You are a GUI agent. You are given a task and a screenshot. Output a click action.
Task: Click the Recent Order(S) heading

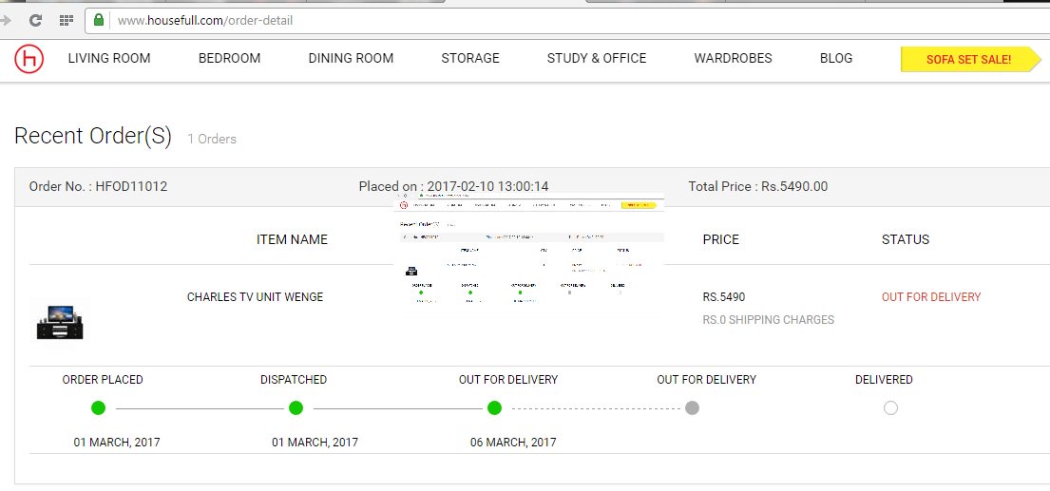pos(93,137)
